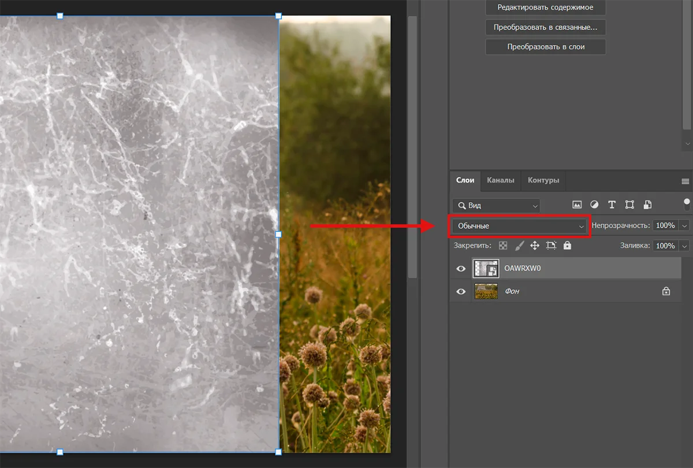Click the Фон layer name
This screenshot has width=693, height=468.
click(512, 291)
